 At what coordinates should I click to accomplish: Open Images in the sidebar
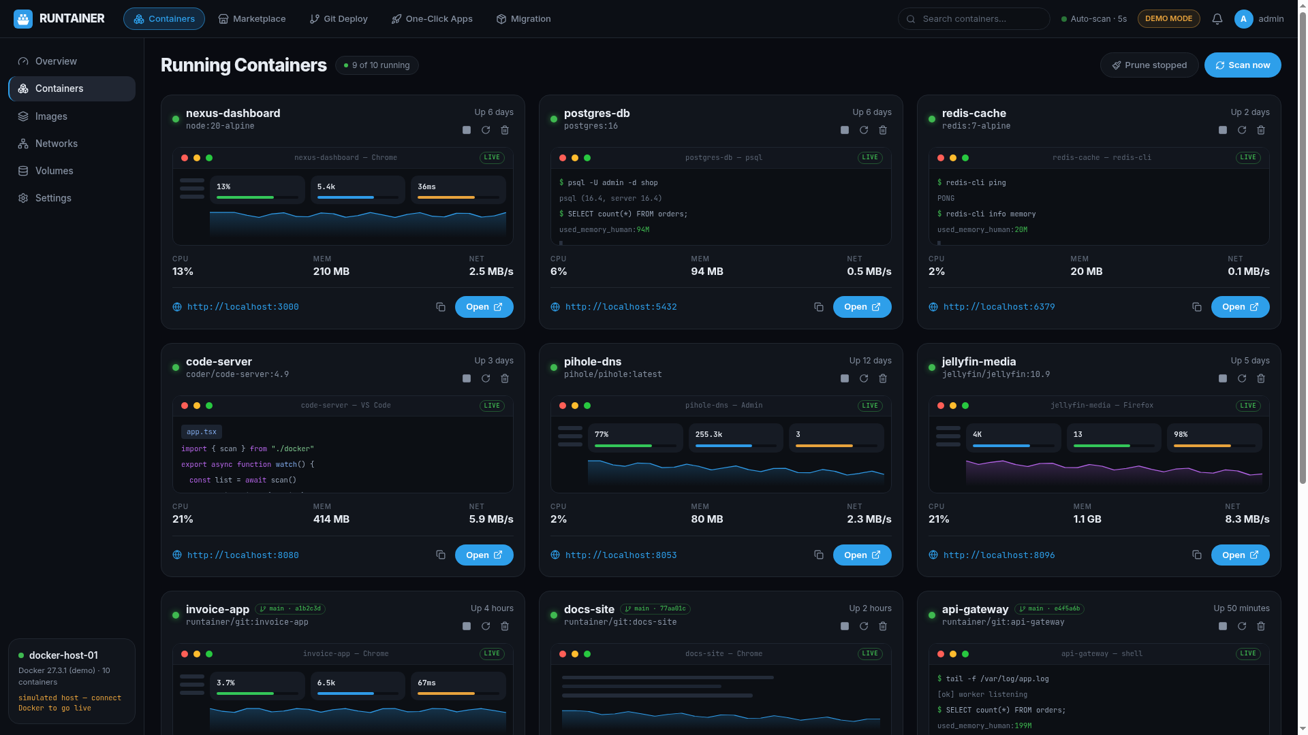click(x=72, y=116)
